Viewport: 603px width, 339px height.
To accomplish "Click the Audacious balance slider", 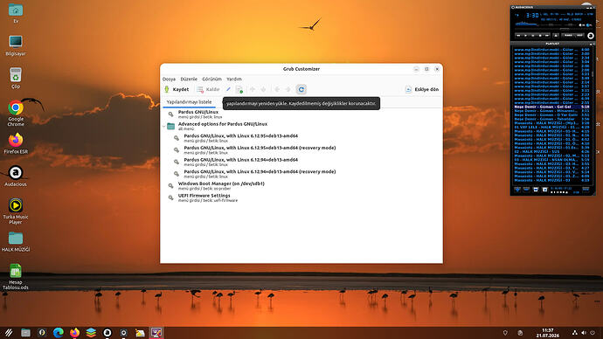I will point(571,24).
